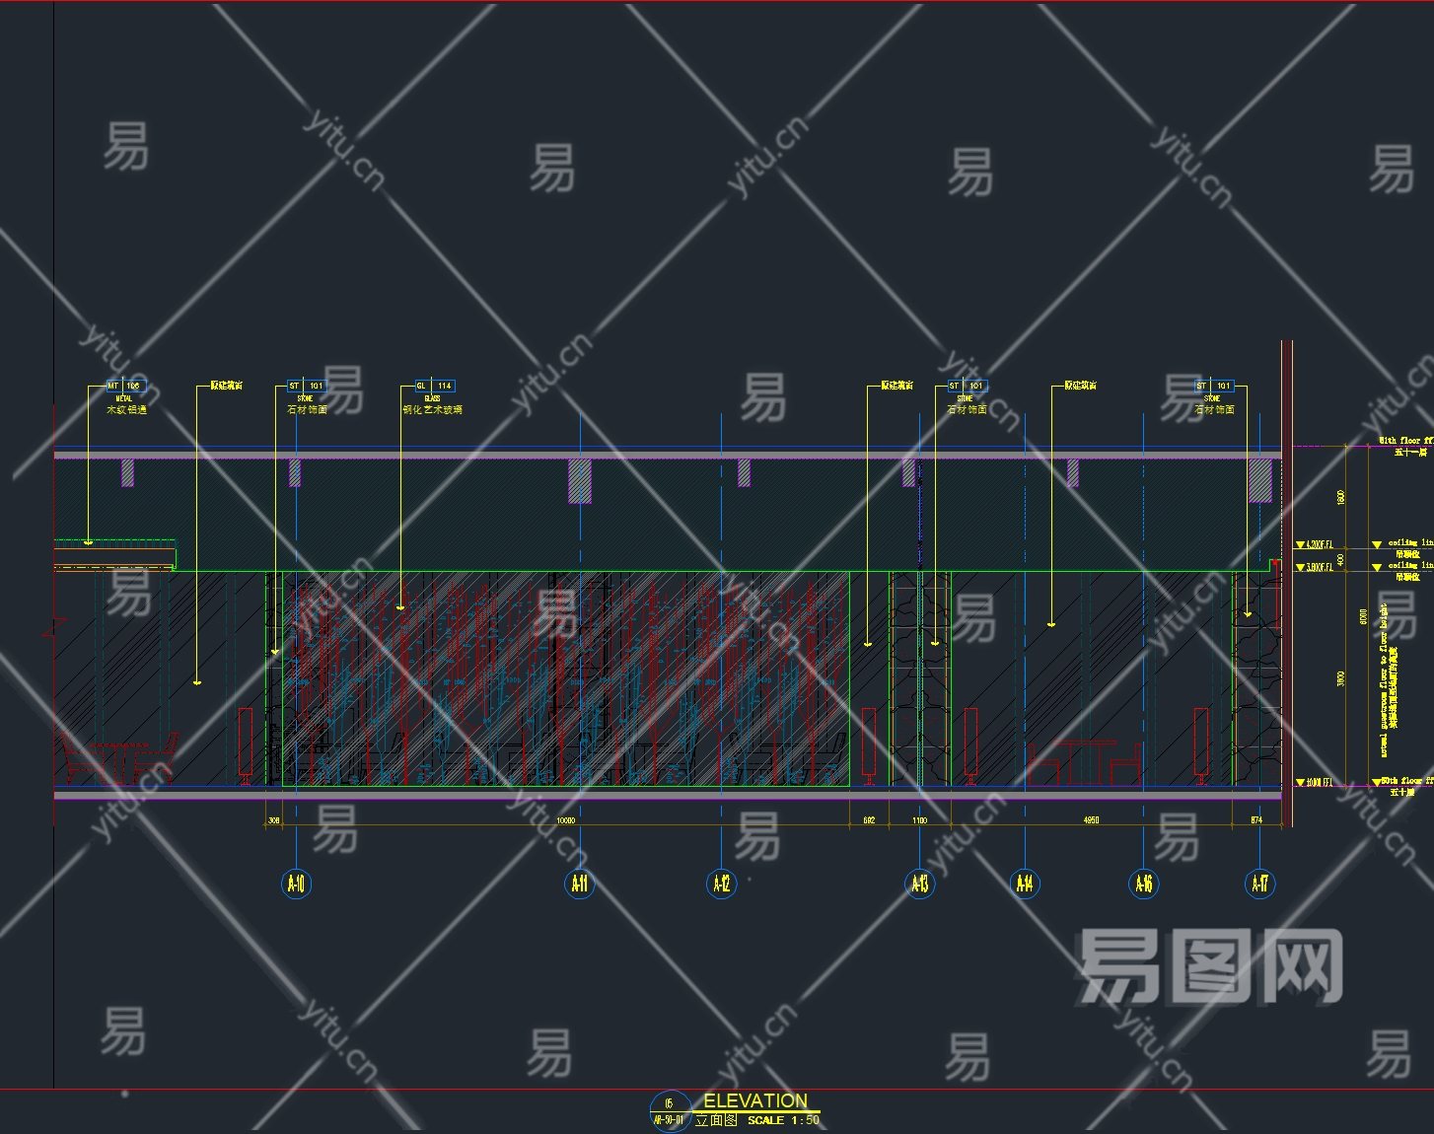This screenshot has width=1434, height=1134.
Task: Select the 4950 dimension value
Action: click(1092, 820)
